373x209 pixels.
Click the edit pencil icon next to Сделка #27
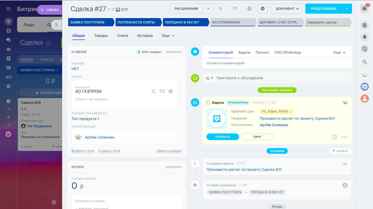click(109, 9)
